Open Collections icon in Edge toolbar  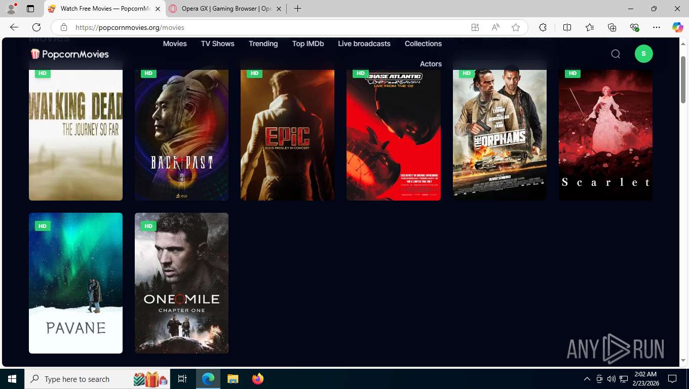612,27
